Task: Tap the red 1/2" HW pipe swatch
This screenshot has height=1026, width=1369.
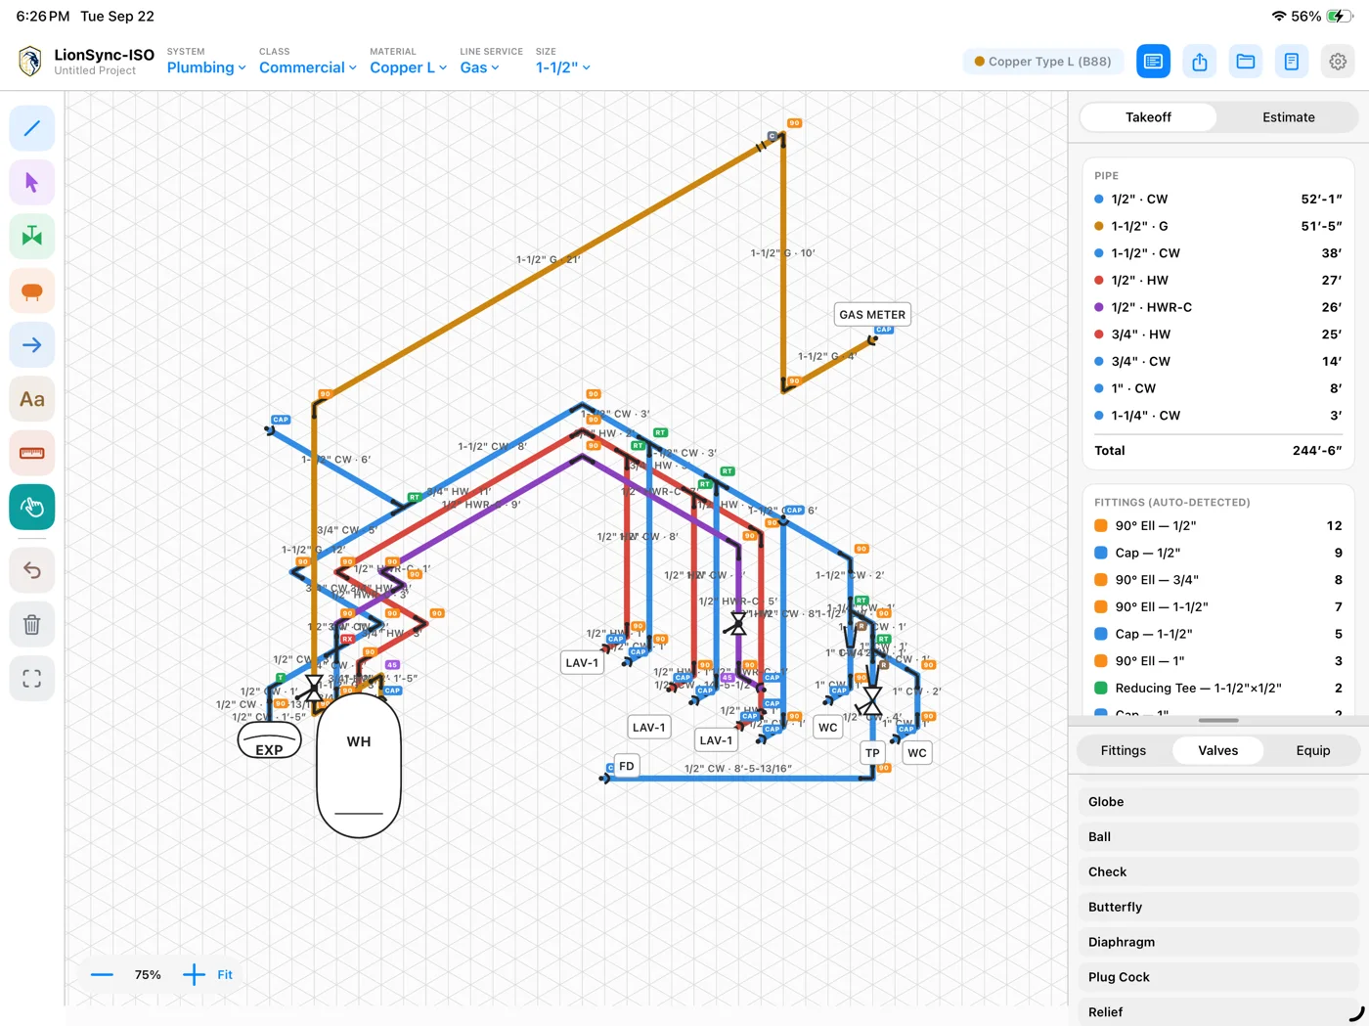Action: [x=1099, y=280]
